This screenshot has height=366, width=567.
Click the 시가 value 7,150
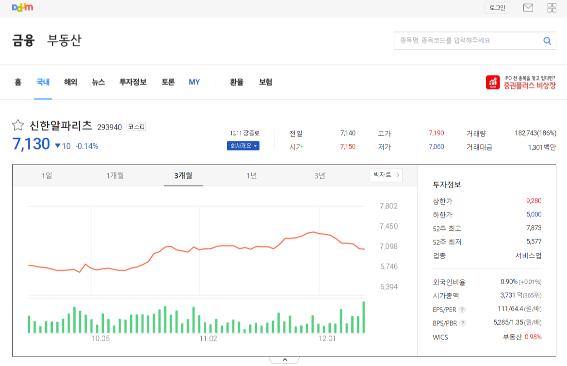pos(348,147)
